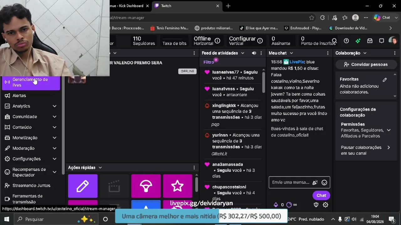
Task: Open the Twitch account avatar menu
Action: point(393,41)
